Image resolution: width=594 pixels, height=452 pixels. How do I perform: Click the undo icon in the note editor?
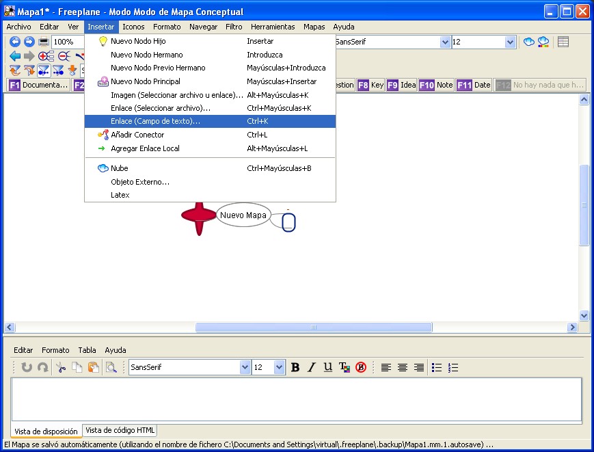[26, 367]
